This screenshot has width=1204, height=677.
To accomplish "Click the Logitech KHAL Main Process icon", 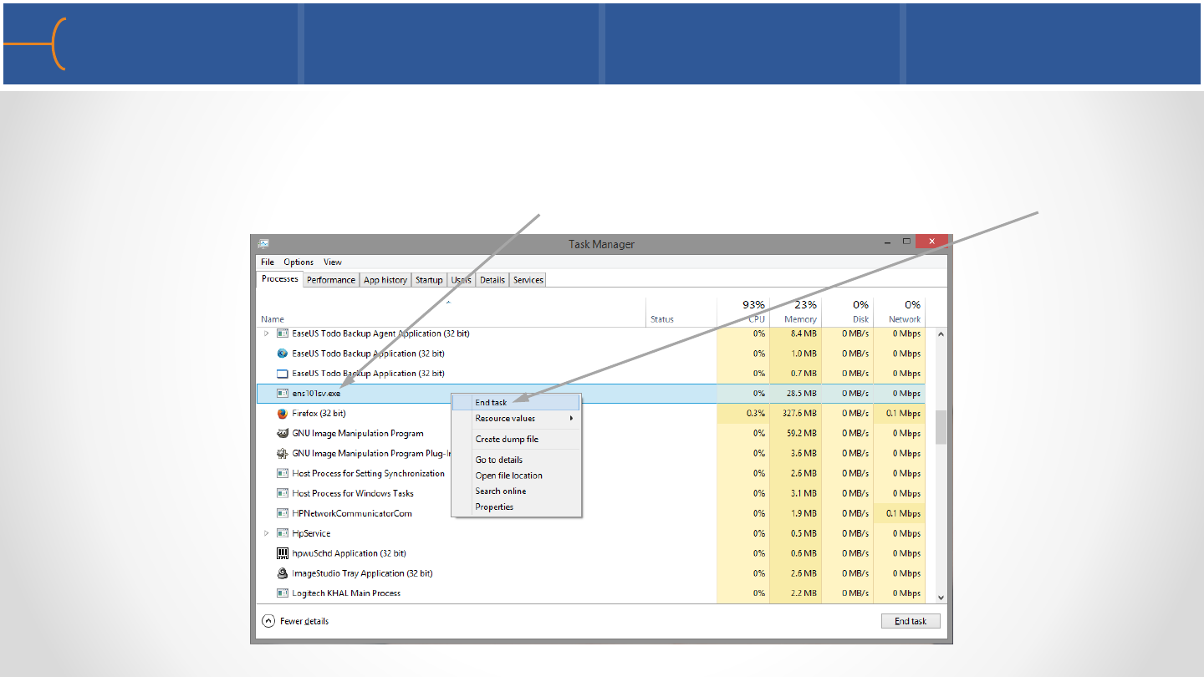I will [x=283, y=593].
